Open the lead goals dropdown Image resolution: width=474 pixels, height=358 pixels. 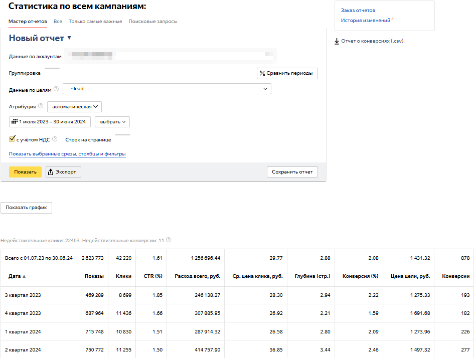167,89
